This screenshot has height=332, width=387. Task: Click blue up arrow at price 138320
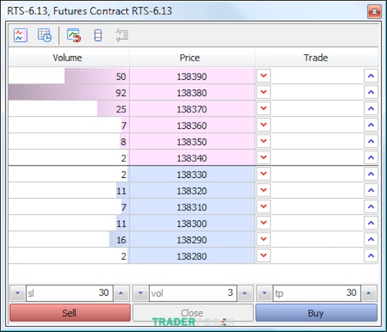(x=371, y=190)
